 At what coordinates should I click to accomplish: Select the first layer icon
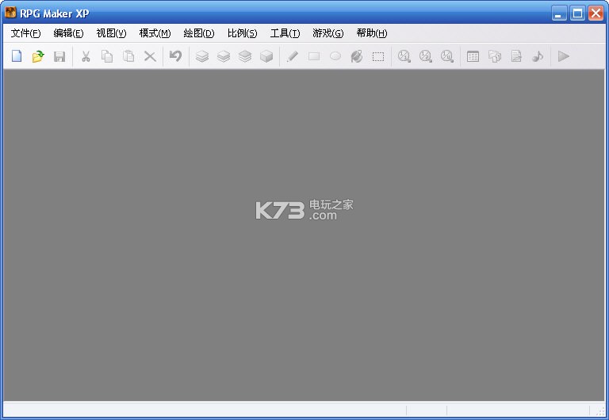[202, 56]
